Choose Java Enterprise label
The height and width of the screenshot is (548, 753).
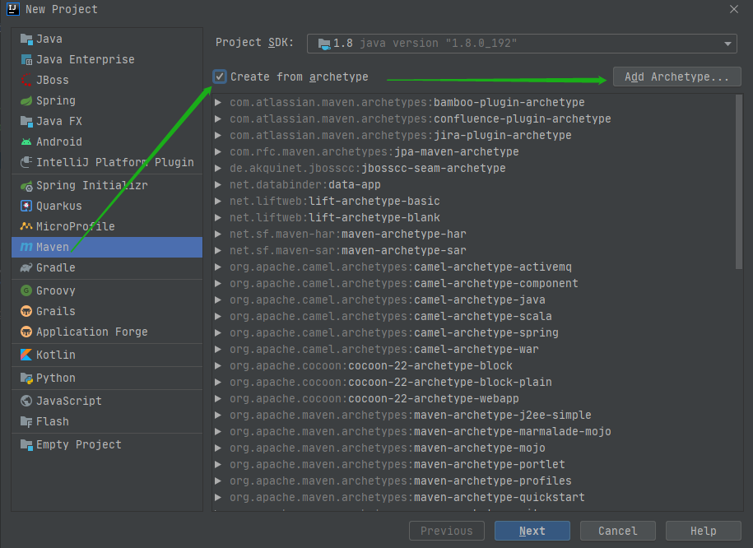coord(86,59)
